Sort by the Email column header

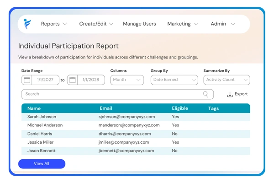click(x=106, y=108)
